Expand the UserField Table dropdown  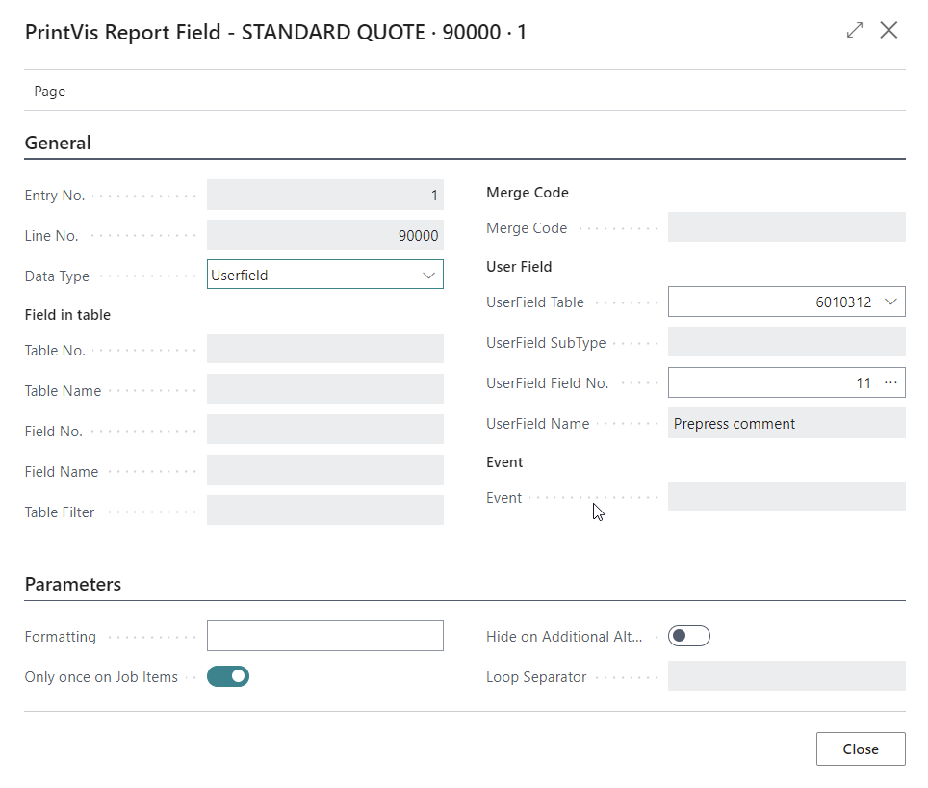coord(890,302)
